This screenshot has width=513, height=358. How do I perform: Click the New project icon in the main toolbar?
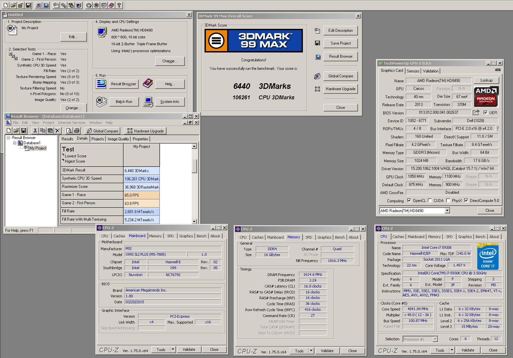click(6, 5)
